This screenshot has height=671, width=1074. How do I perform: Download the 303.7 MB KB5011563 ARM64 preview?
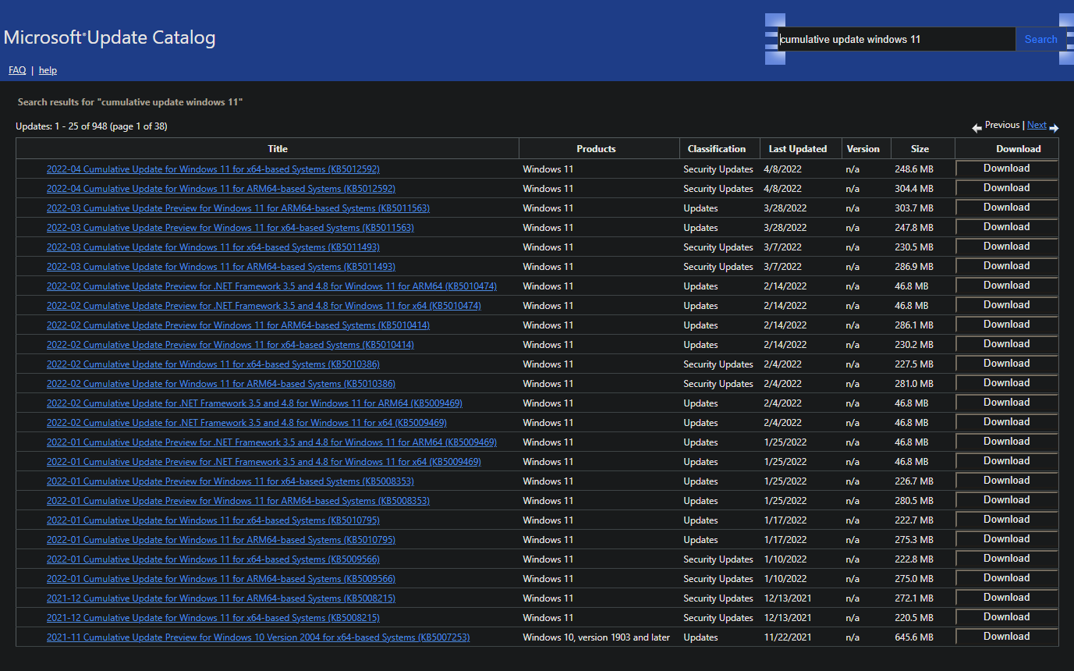(x=1006, y=208)
